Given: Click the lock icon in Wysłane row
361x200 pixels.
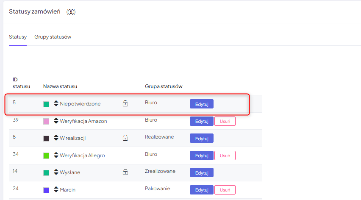Looking at the screenshot, I should click(125, 172).
